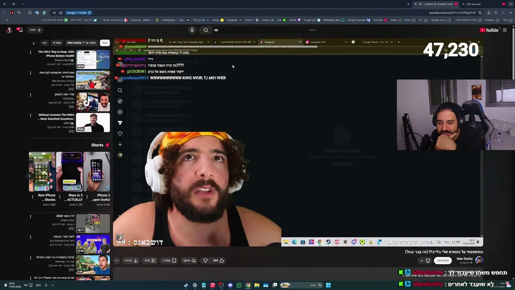Open the Windows Start button

(328, 285)
